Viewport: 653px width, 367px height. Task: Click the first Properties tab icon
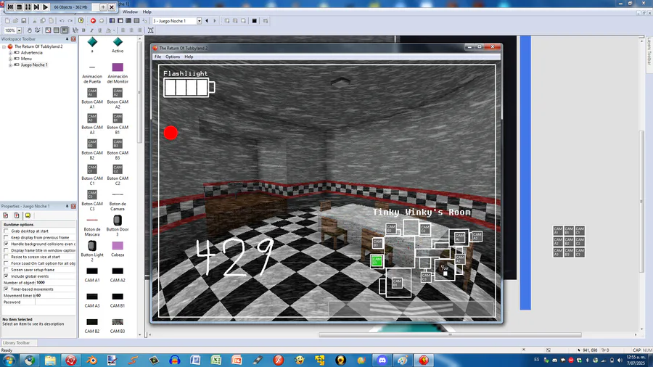(x=6, y=215)
